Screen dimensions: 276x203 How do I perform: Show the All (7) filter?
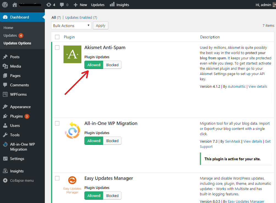click(x=56, y=17)
